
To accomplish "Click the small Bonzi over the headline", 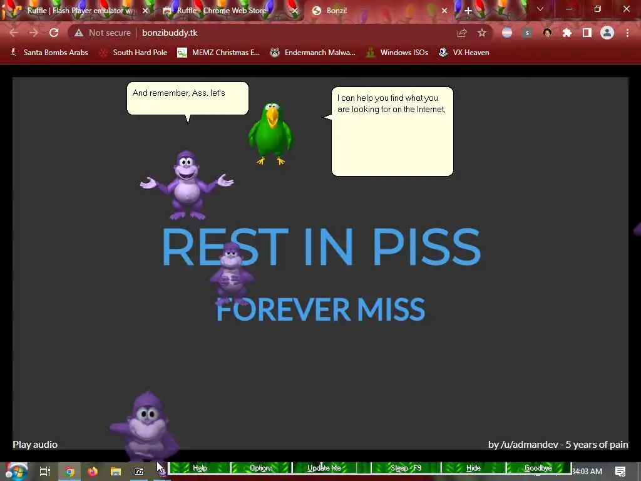I will click(232, 273).
